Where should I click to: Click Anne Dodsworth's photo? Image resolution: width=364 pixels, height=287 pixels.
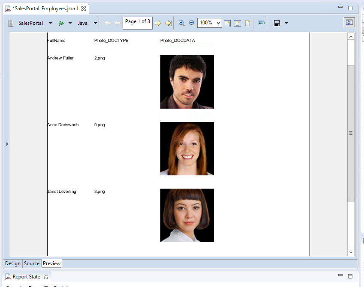187,148
